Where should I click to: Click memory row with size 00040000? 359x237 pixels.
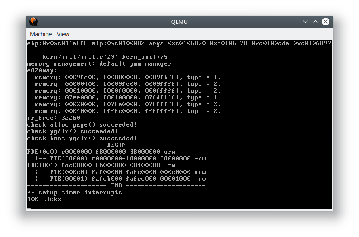[x=128, y=111]
